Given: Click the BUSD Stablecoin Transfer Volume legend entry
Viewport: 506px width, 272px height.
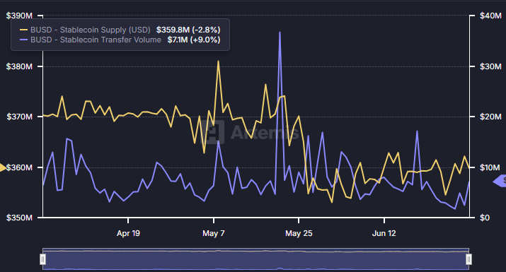Looking at the screenshot, I should [120, 40].
